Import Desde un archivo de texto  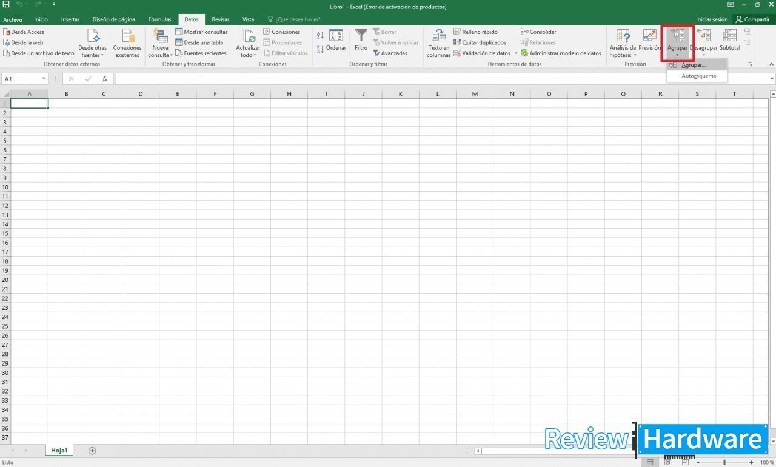point(39,53)
